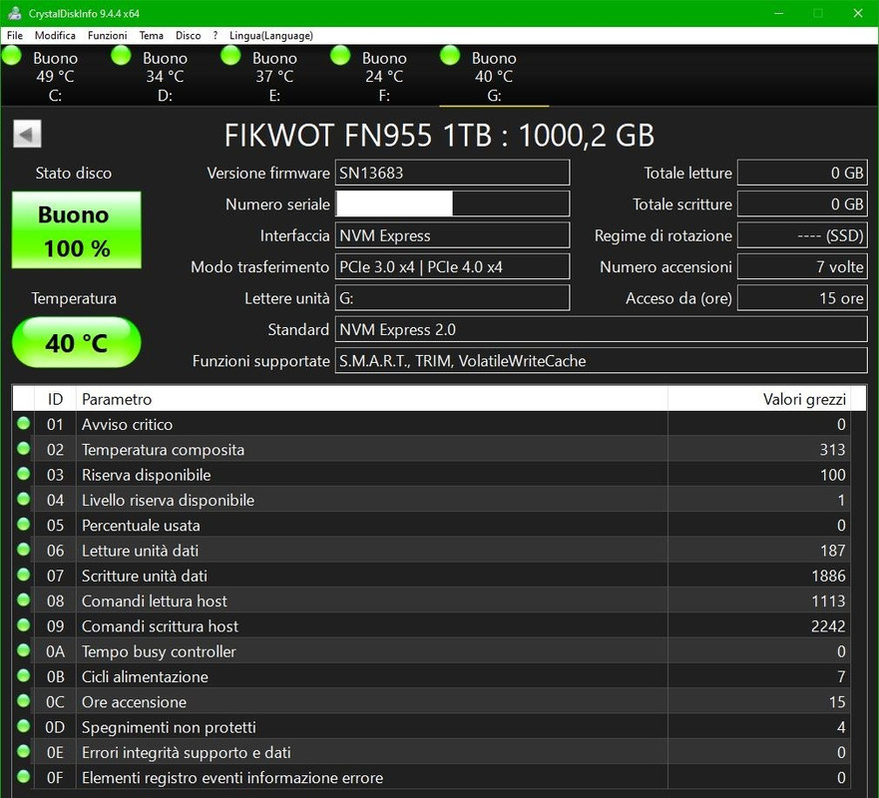Click the ID column header
Screen dimensions: 879x798
coord(55,399)
